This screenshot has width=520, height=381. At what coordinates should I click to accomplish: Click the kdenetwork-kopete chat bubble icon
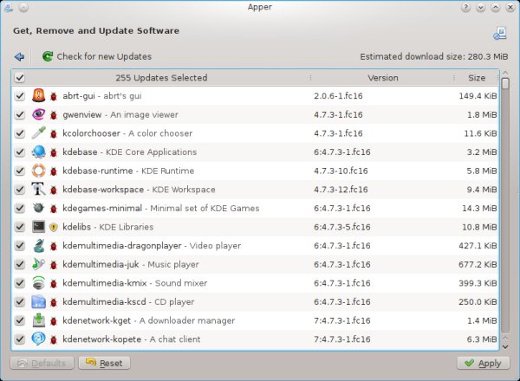click(38, 339)
